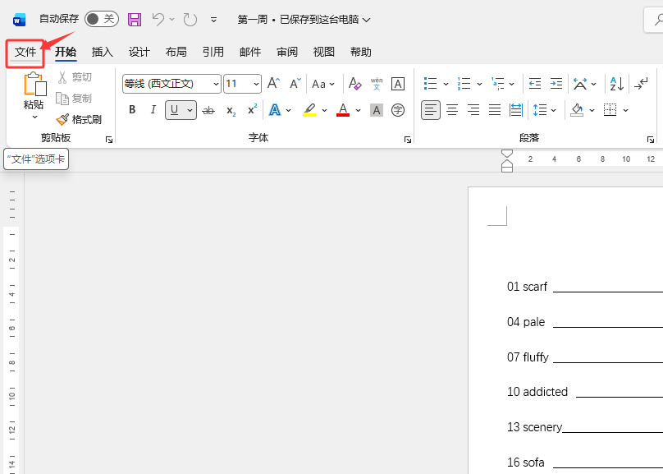Image resolution: width=663 pixels, height=474 pixels.
Task: Switch to the 审阅 tab
Action: pos(287,53)
